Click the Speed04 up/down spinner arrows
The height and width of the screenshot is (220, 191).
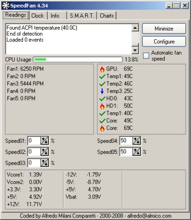(137, 141)
